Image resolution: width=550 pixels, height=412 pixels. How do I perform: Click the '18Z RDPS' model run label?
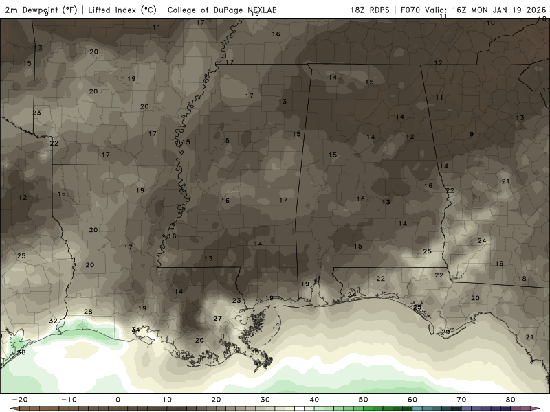[x=370, y=10]
